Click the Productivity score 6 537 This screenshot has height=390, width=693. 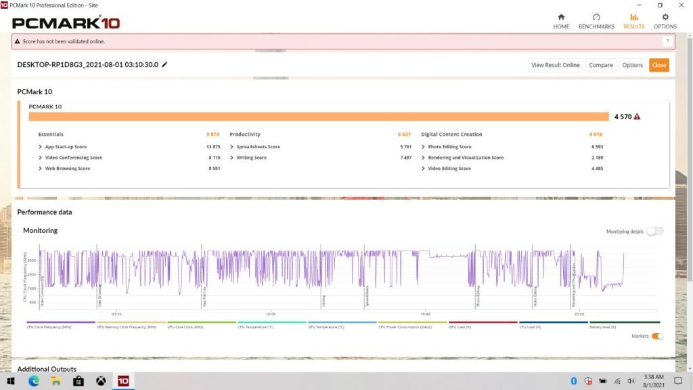point(404,135)
